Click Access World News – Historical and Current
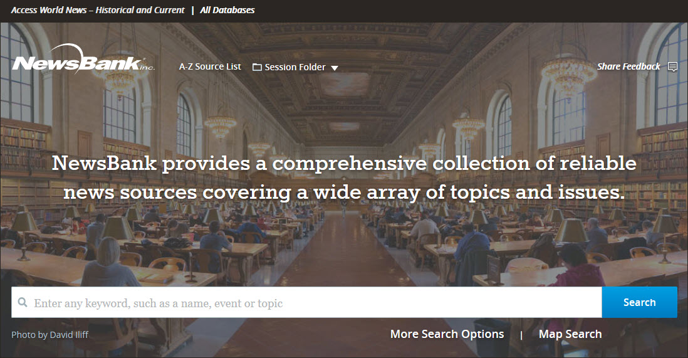Image resolution: width=688 pixels, height=358 pixels. (x=98, y=10)
